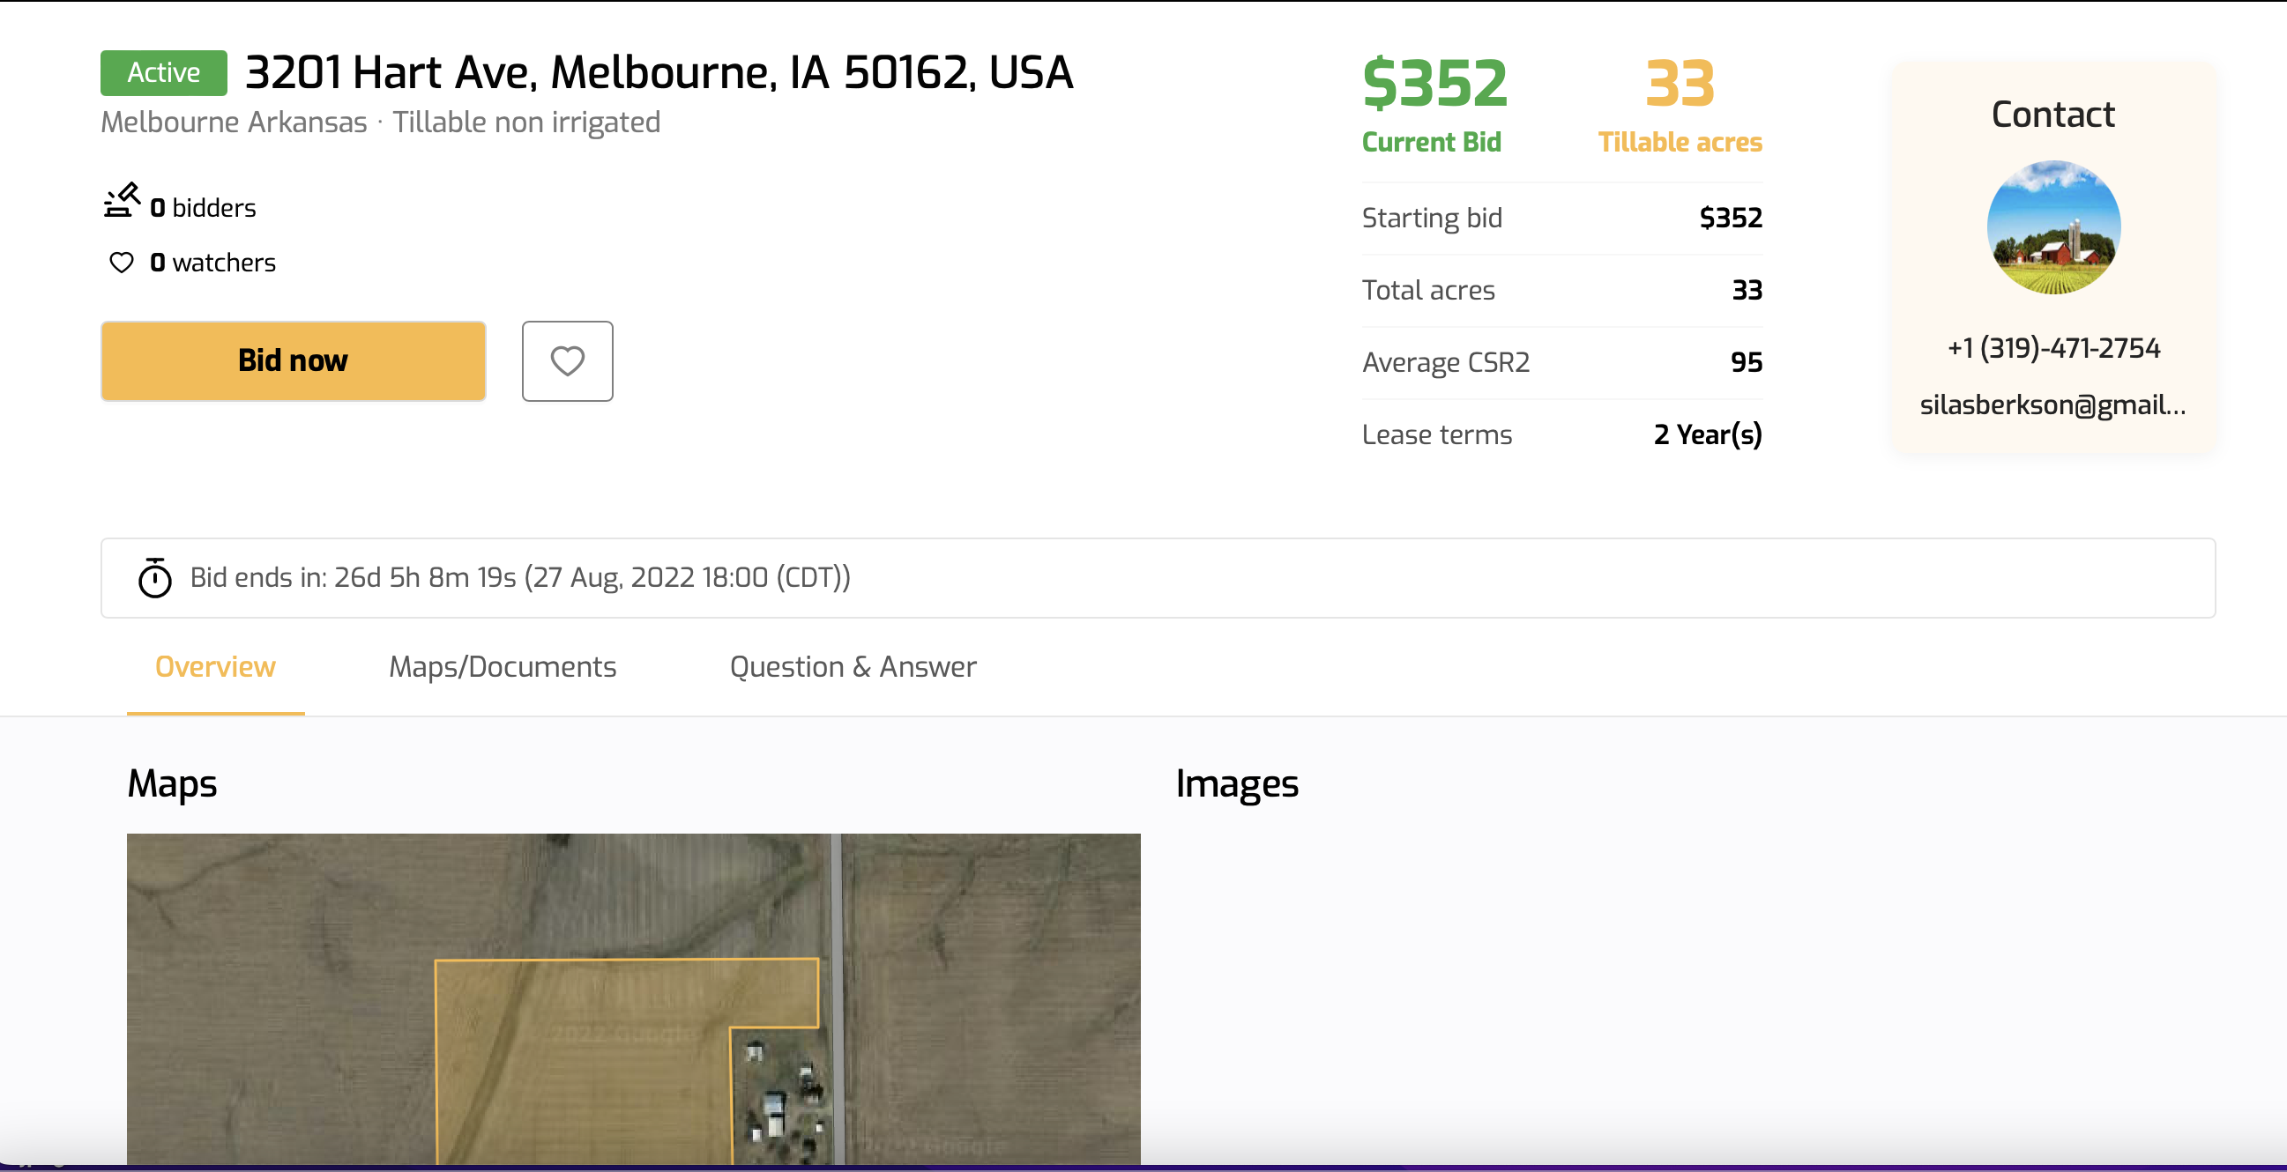Click the Average CSR2 row
This screenshot has height=1172, width=2287.
(x=1561, y=362)
